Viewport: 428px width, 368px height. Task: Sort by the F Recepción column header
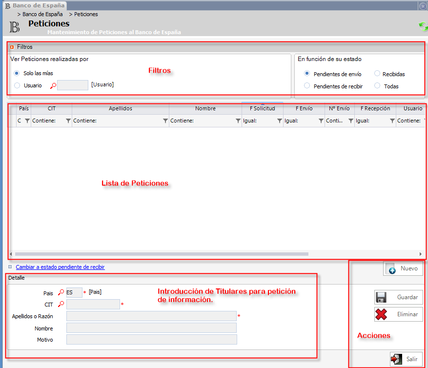coord(375,108)
